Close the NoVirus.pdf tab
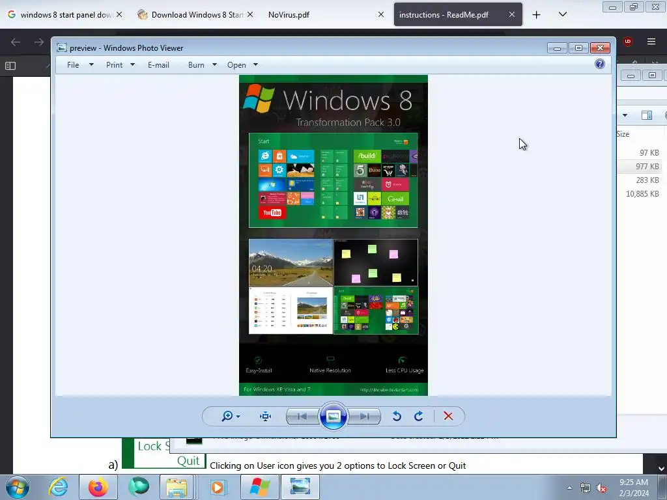 381,14
